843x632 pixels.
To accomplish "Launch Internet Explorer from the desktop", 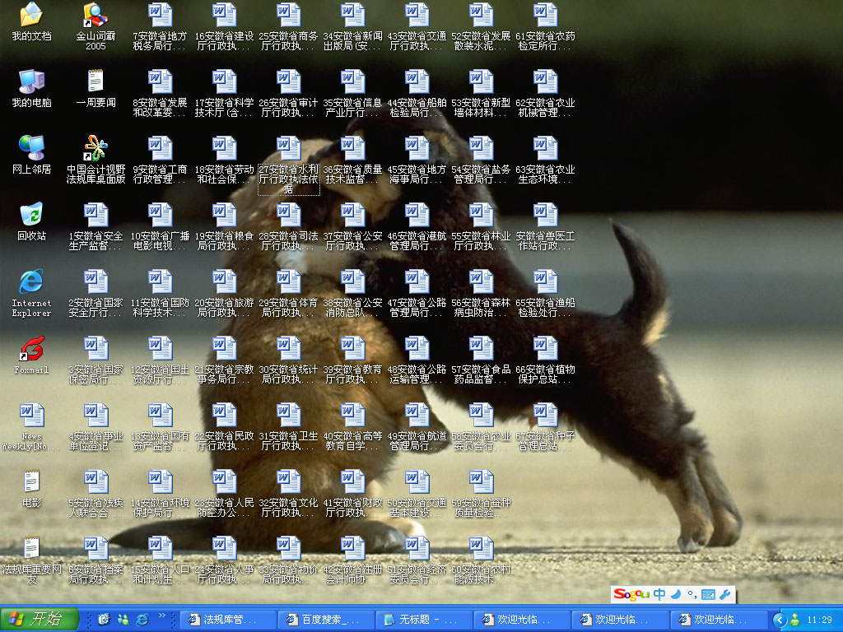I will (x=31, y=282).
